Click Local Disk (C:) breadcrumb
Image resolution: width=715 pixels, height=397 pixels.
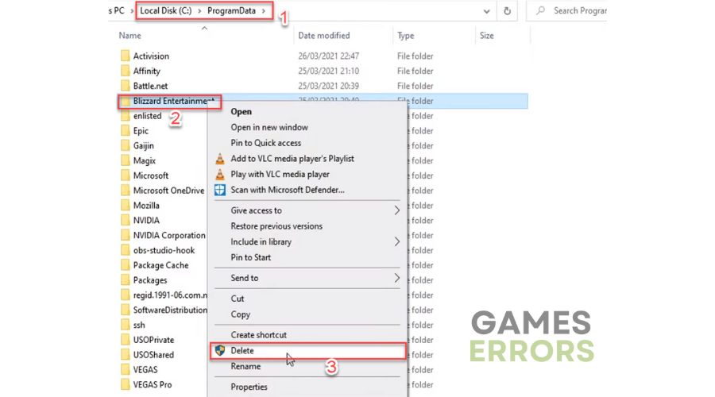click(165, 11)
